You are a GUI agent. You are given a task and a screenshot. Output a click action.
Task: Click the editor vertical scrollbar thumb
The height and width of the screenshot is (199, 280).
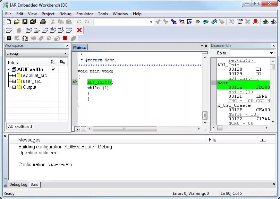[x=205, y=115]
